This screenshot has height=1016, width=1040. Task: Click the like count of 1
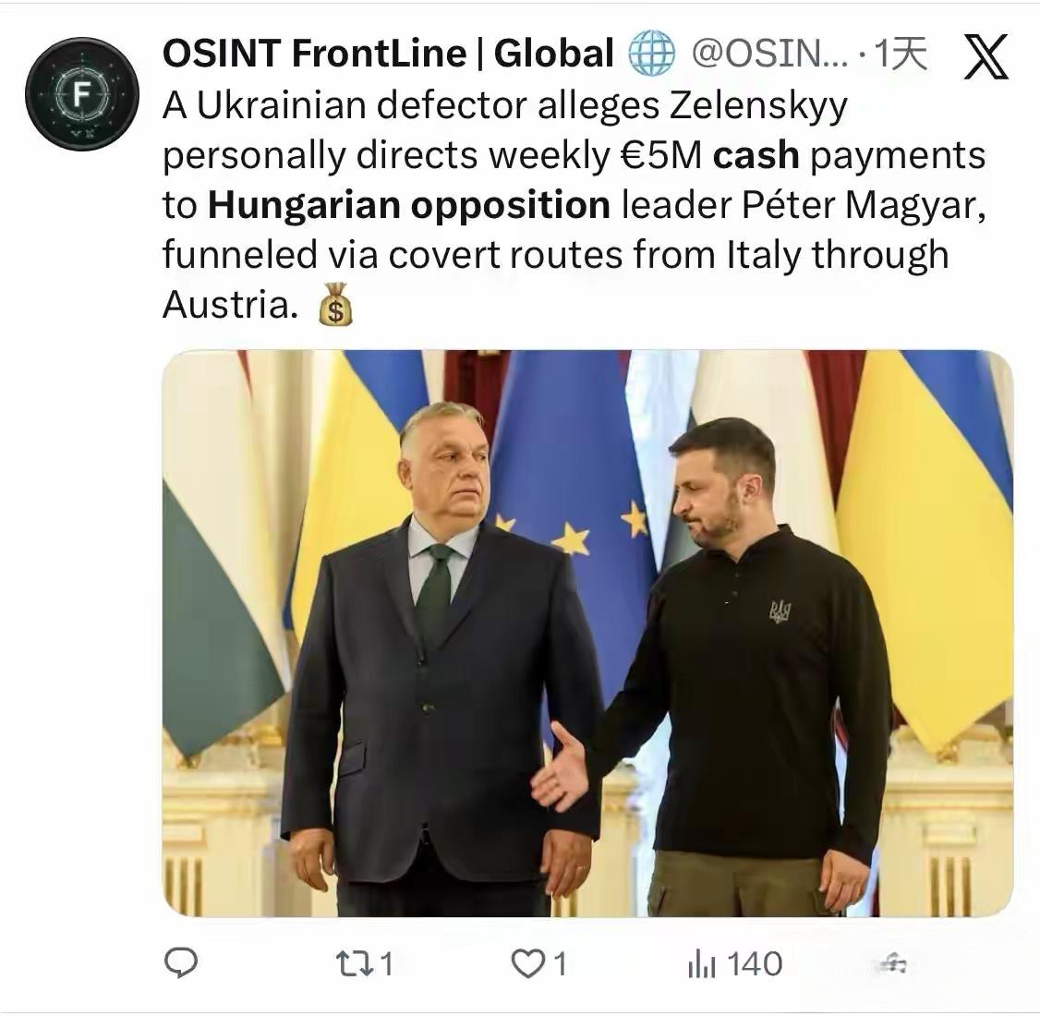559,964
